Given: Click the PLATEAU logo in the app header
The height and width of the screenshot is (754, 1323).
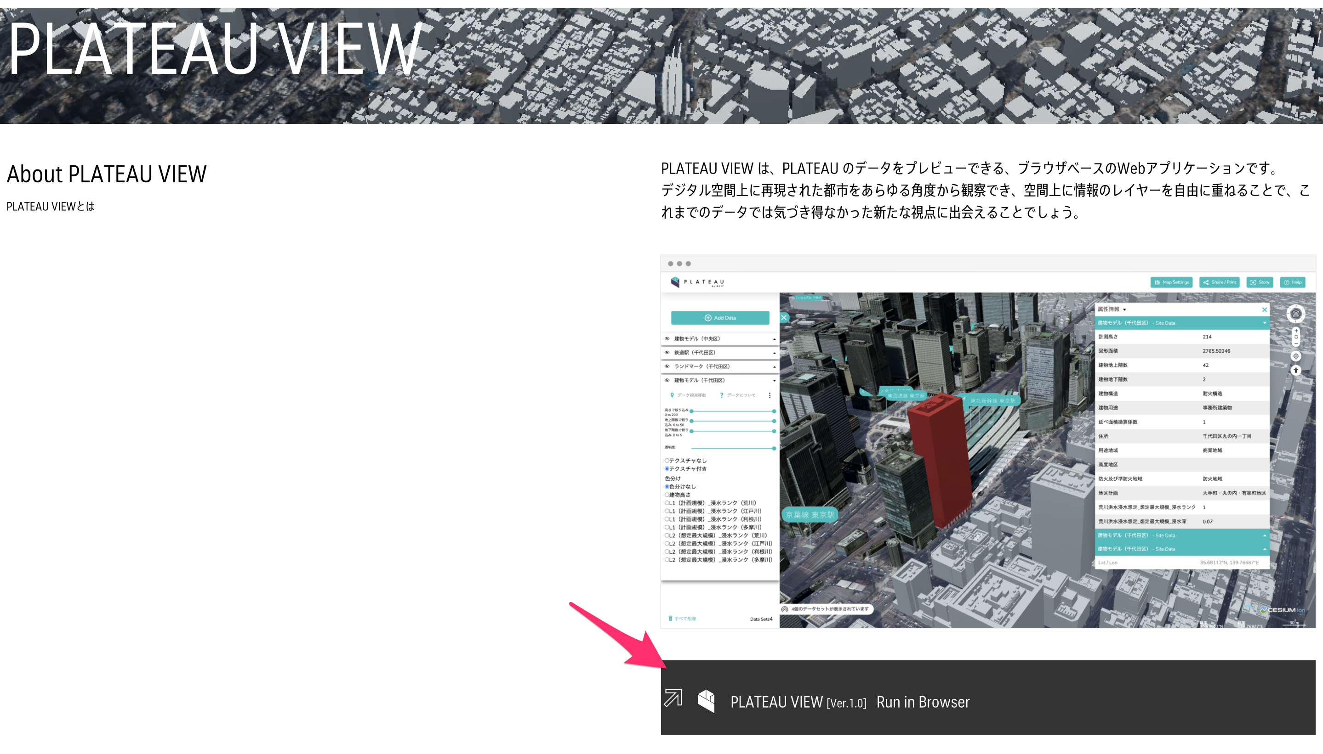Looking at the screenshot, I should [x=697, y=282].
